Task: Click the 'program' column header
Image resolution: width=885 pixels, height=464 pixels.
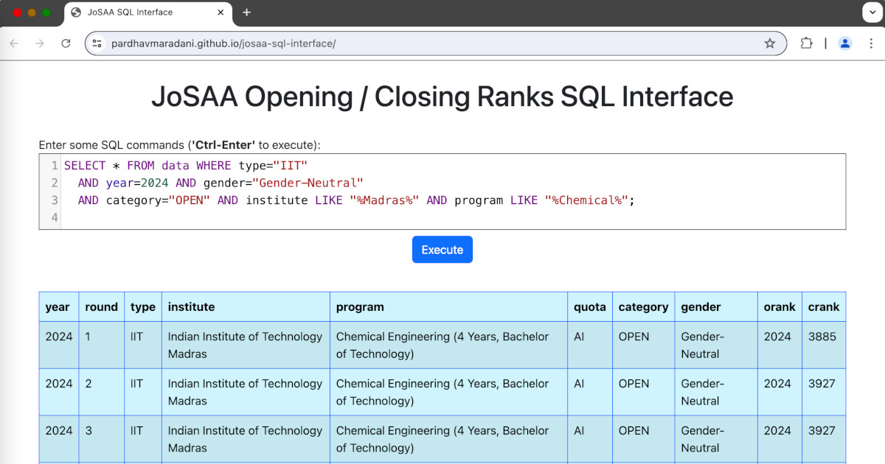Action: [x=449, y=307]
